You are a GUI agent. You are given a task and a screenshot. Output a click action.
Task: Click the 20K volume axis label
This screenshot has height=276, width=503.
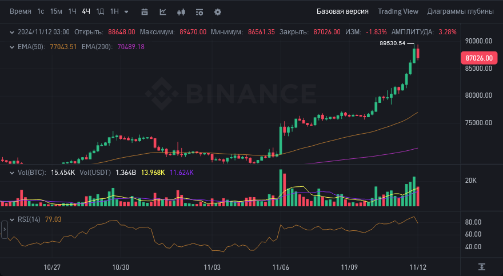click(470, 181)
